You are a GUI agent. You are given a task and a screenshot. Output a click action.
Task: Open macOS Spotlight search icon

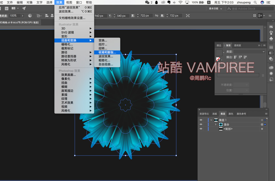pos(255,3)
